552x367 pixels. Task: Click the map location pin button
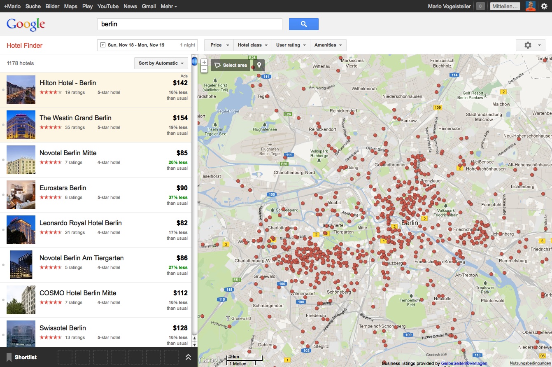point(259,65)
